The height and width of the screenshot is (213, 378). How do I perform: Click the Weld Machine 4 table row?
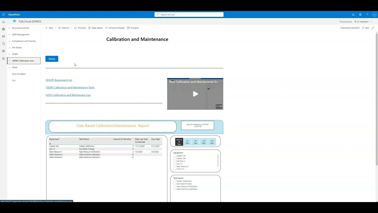click(x=105, y=154)
